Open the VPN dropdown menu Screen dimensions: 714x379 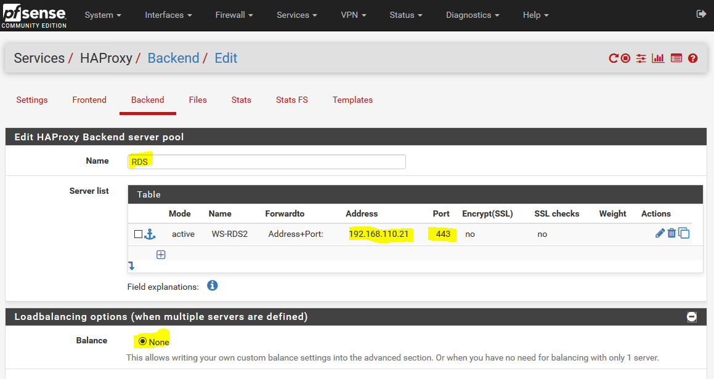(354, 15)
